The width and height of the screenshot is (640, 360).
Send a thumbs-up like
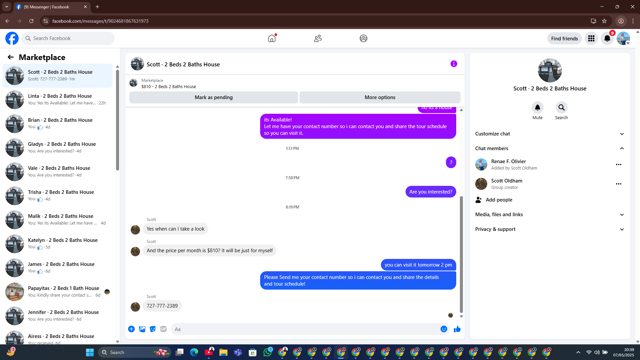[457, 329]
